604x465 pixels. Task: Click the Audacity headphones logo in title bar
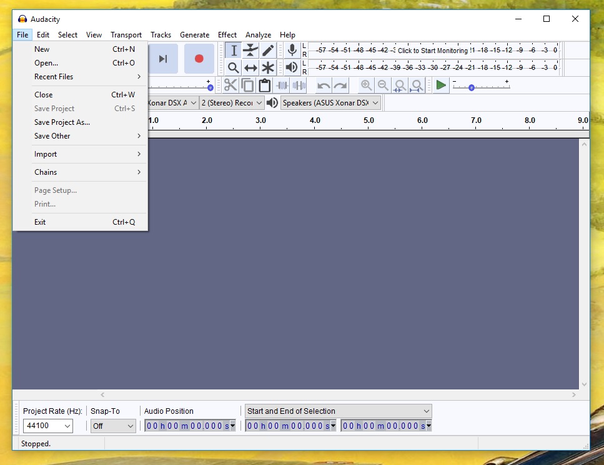tap(22, 19)
